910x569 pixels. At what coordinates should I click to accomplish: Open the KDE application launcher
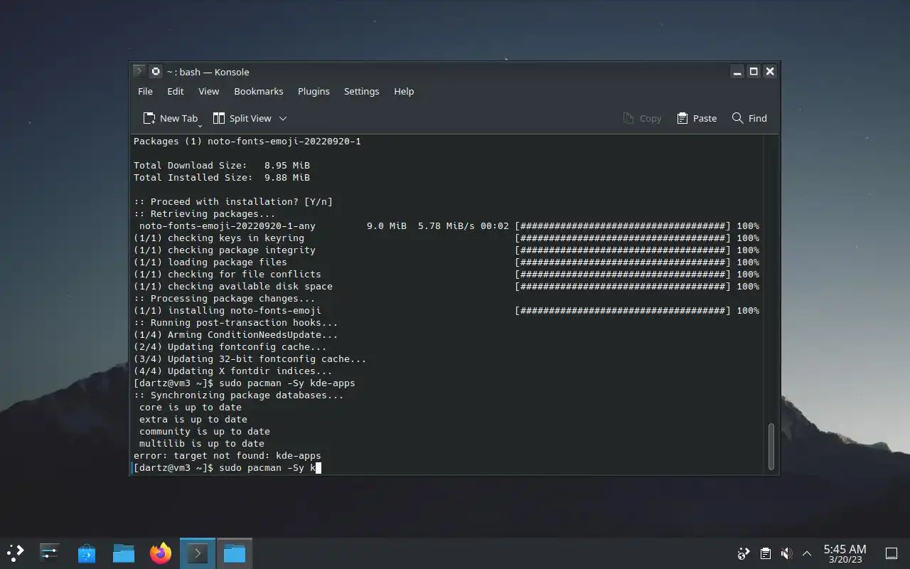(x=15, y=553)
